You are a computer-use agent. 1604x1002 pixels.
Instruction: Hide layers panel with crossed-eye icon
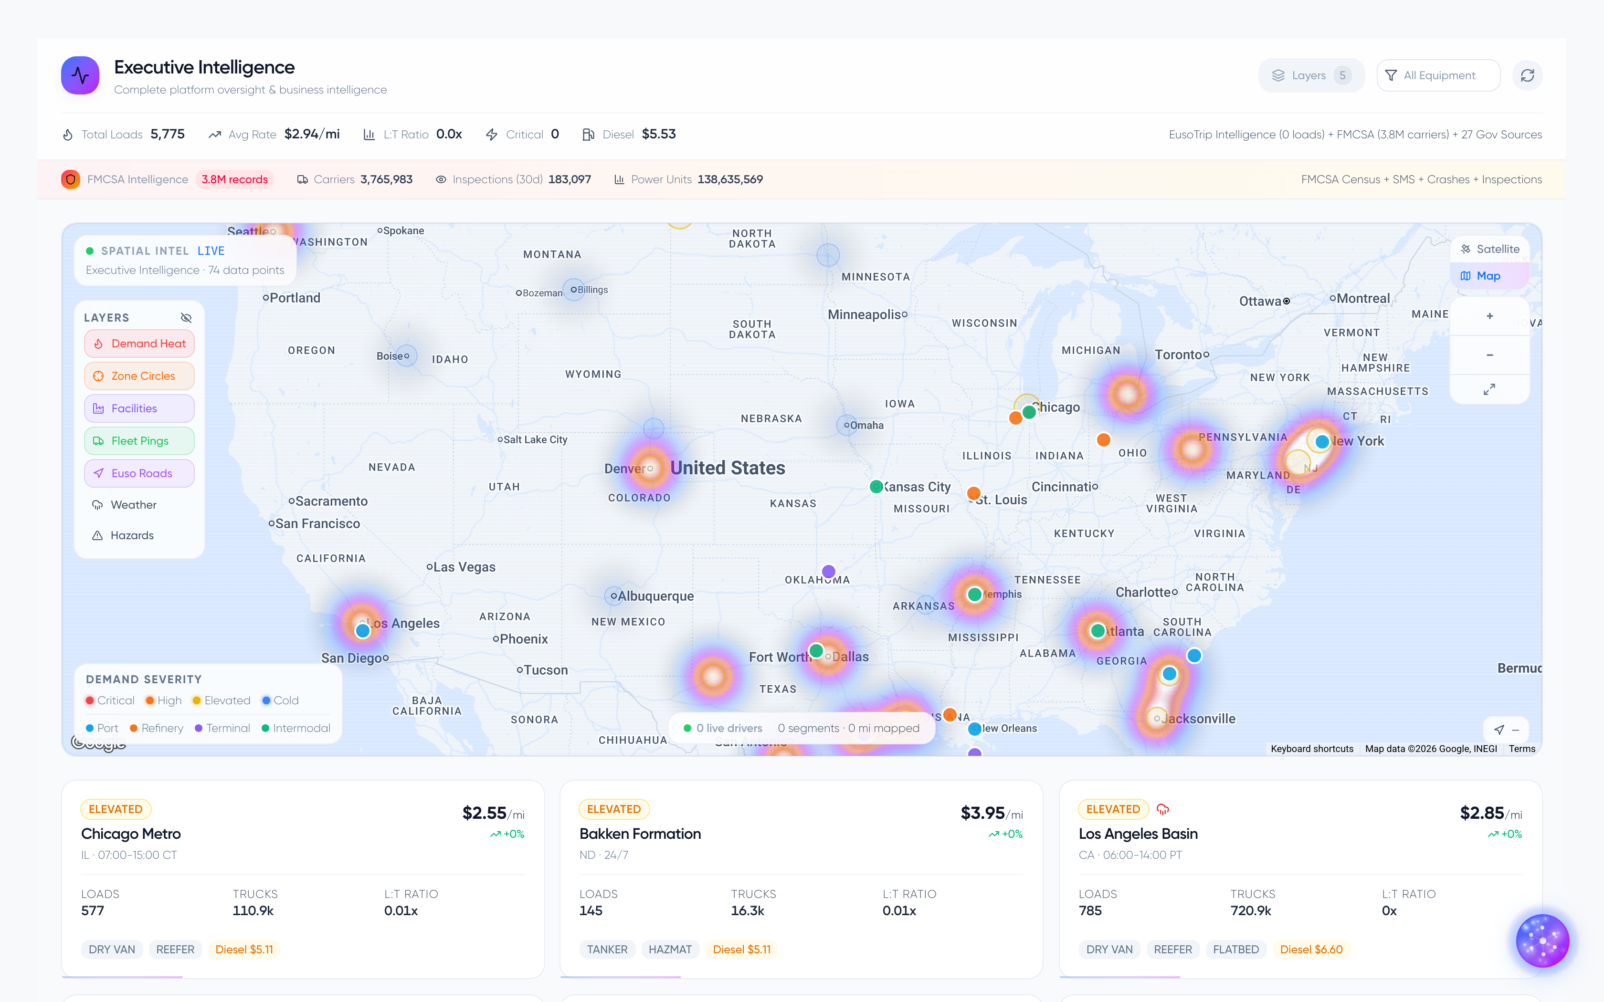point(186,317)
